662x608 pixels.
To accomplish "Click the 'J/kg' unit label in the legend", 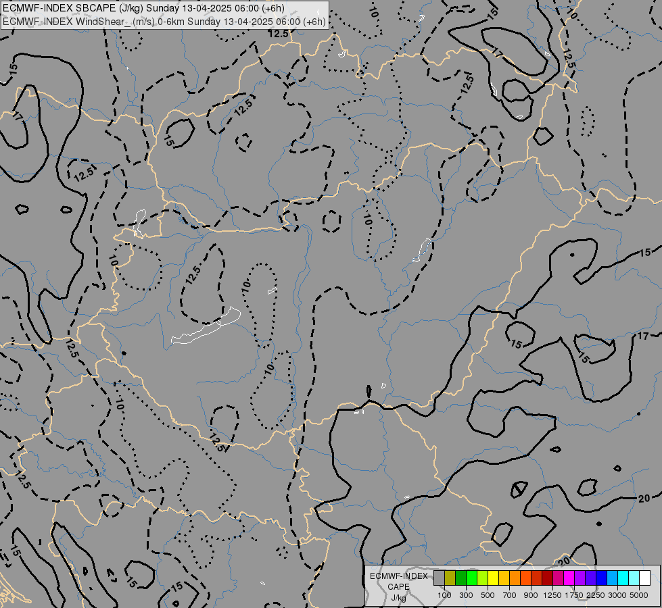I will [x=398, y=599].
